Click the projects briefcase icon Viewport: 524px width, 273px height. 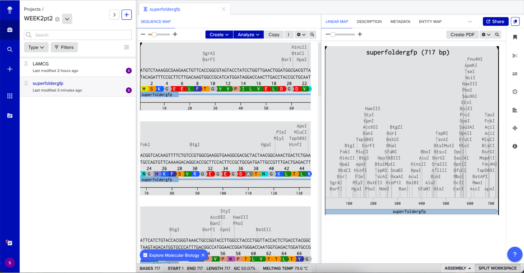(x=10, y=30)
